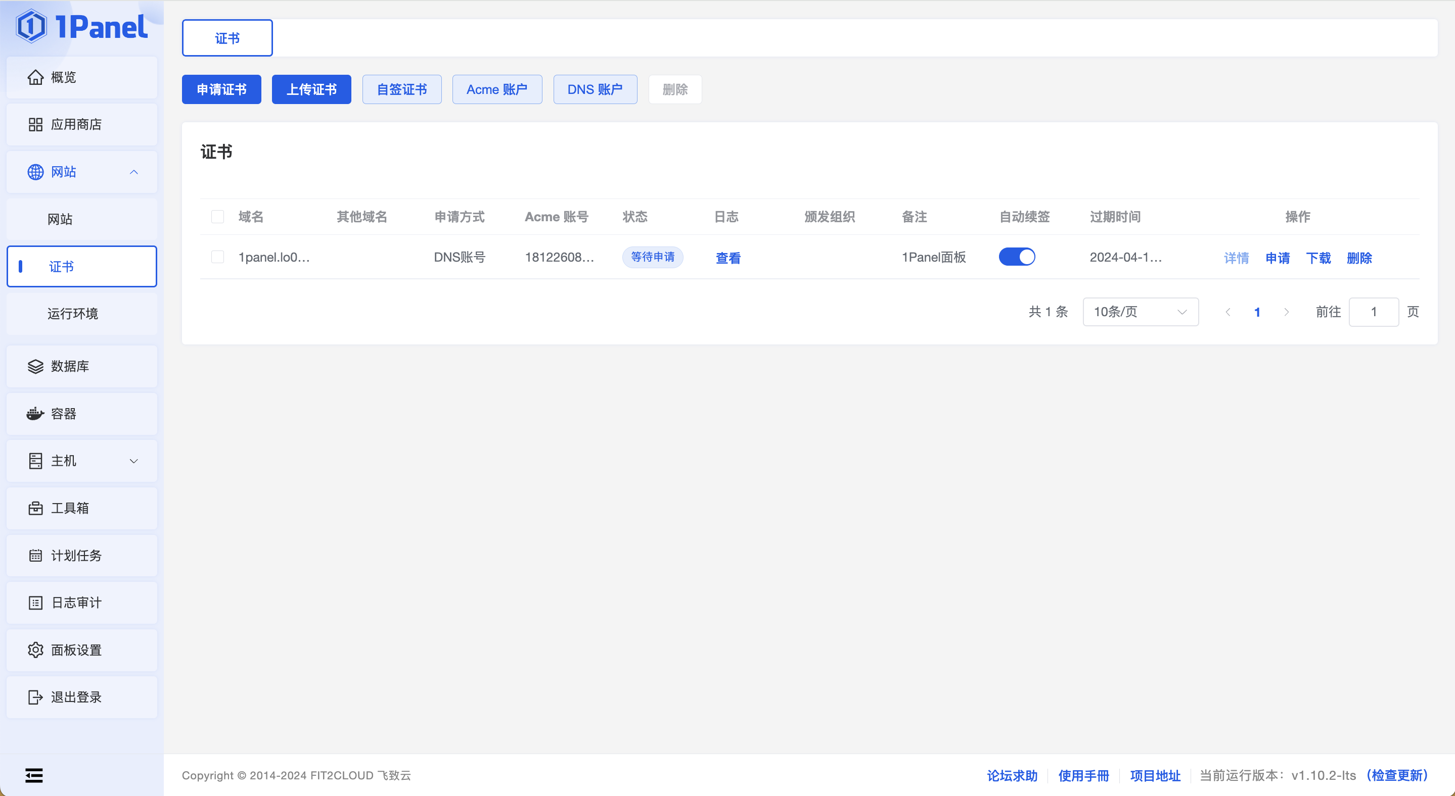The height and width of the screenshot is (796, 1455).
Task: Go to the previous page arrow
Action: coord(1227,312)
